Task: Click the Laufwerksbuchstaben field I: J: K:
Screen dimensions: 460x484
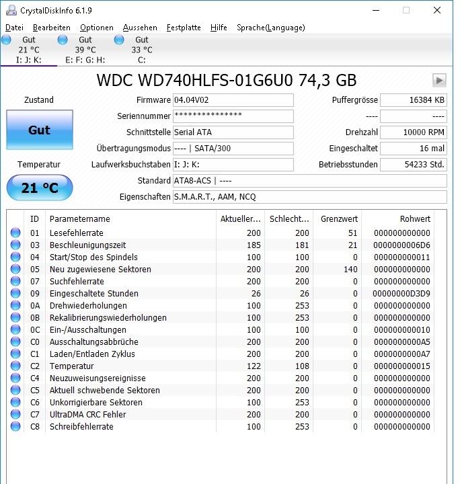Action: tap(233, 165)
